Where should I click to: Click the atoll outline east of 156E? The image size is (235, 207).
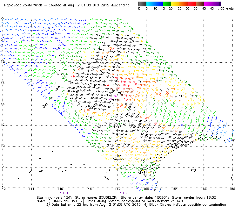pos(193,170)
